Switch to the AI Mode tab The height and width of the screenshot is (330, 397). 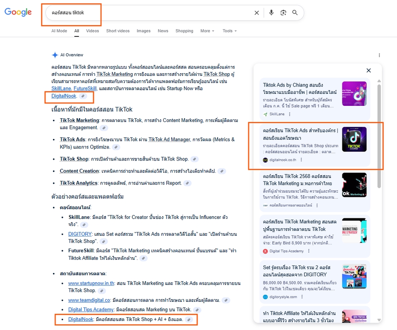59,31
